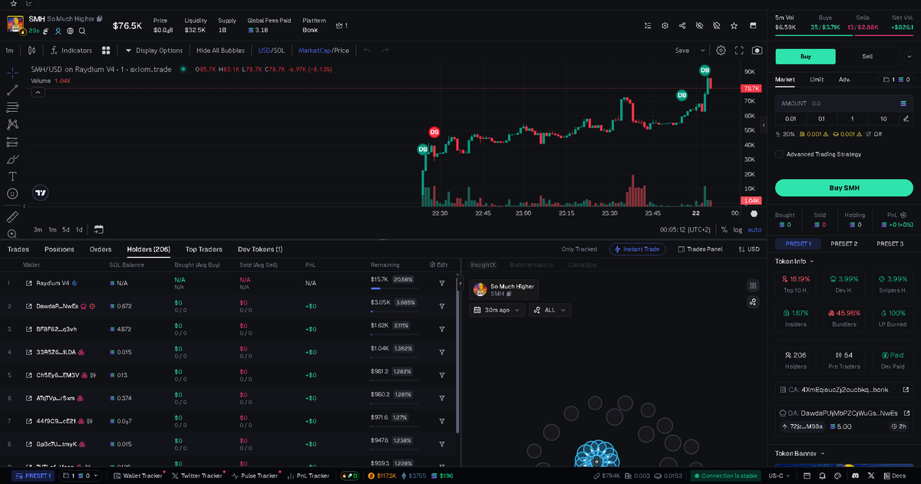Screen dimensions: 921x484
Task: Choose the 0.01 quick amount button
Action: pos(791,119)
